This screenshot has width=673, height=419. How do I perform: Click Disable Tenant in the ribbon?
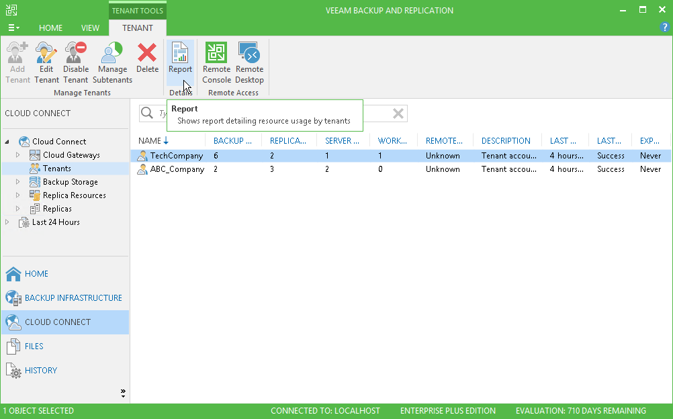click(x=75, y=62)
